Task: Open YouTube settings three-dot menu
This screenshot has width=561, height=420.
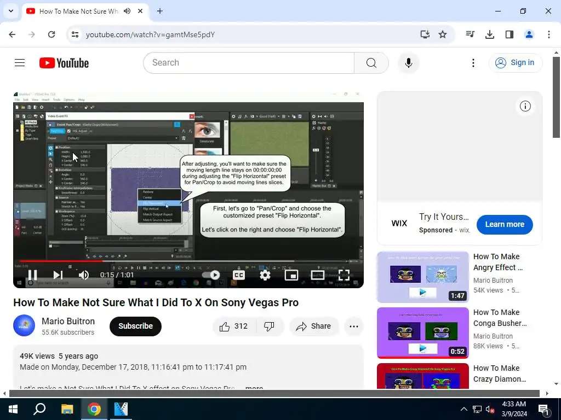Action: (x=473, y=63)
